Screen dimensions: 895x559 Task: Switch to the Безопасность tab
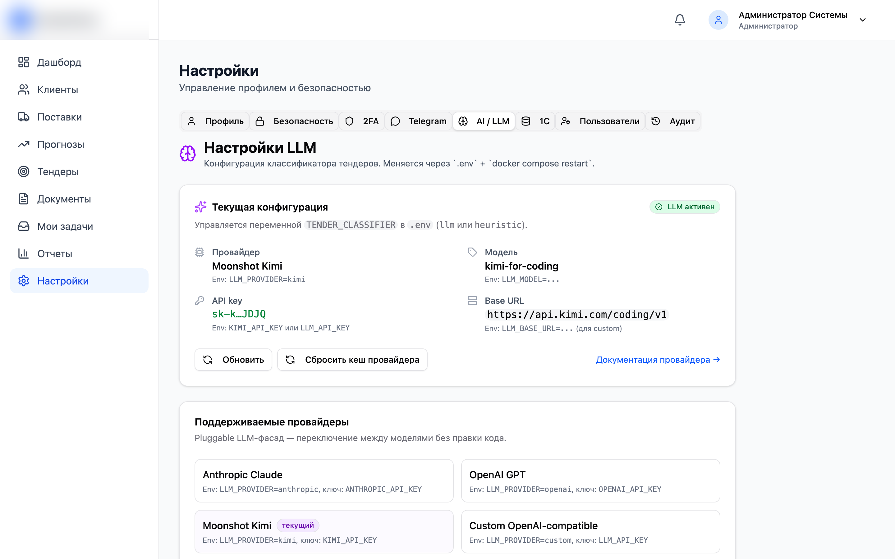pos(294,121)
